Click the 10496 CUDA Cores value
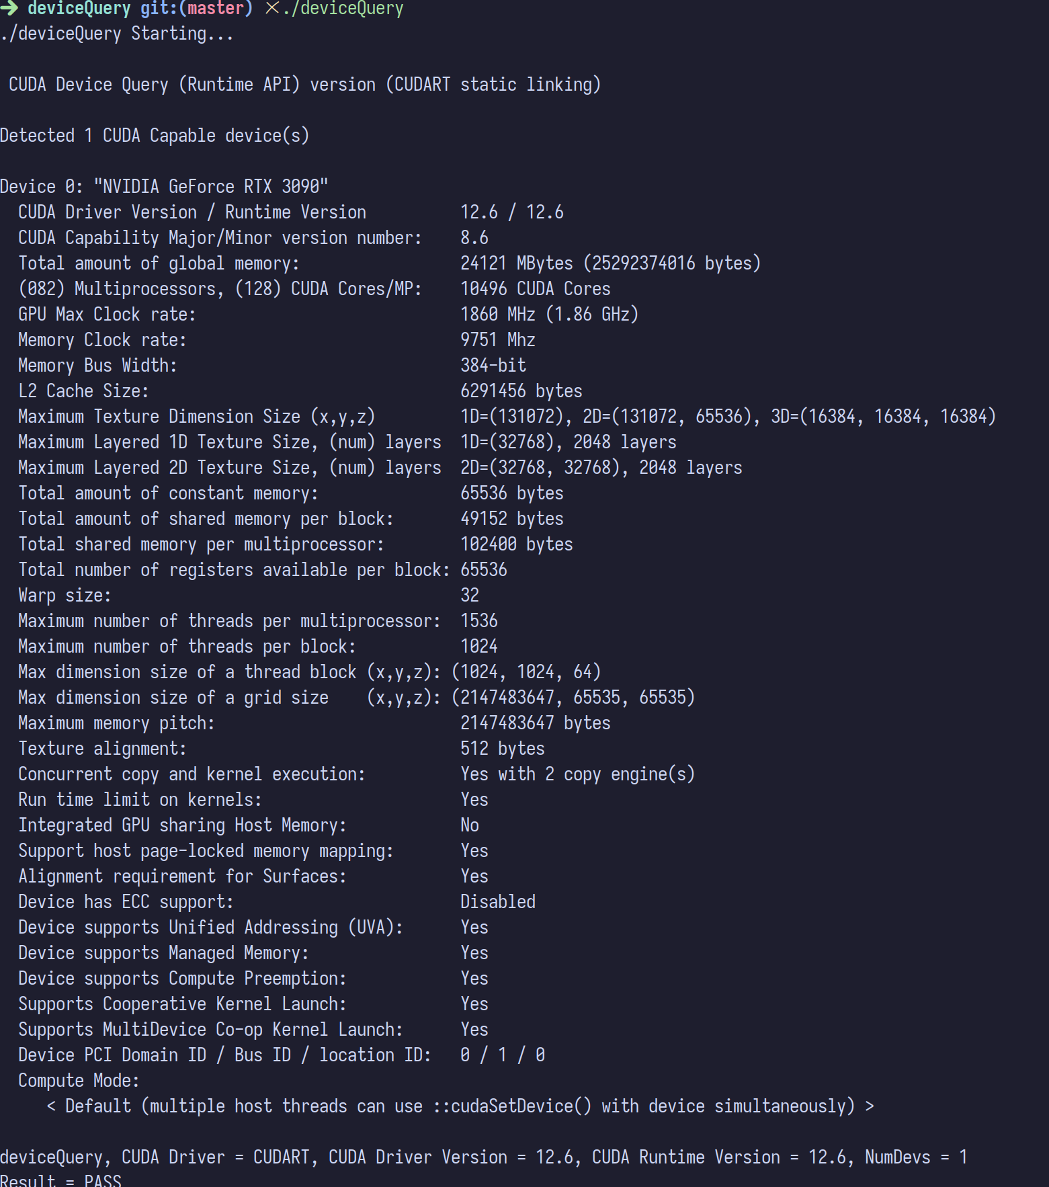1049x1187 pixels. pos(535,288)
